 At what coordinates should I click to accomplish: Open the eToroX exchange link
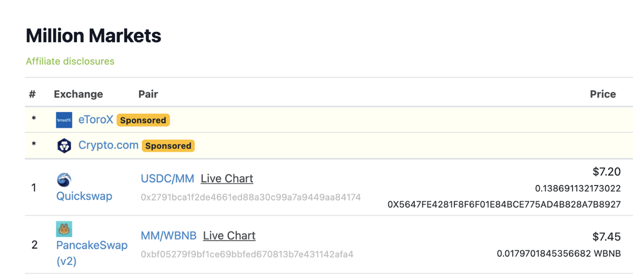[x=96, y=120]
